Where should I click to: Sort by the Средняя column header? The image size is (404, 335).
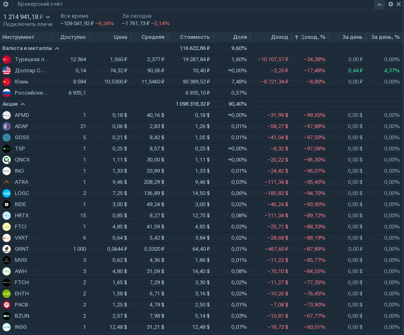pos(153,37)
